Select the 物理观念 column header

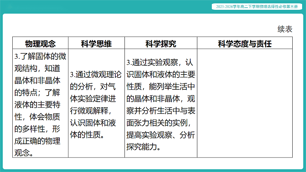click(40, 43)
